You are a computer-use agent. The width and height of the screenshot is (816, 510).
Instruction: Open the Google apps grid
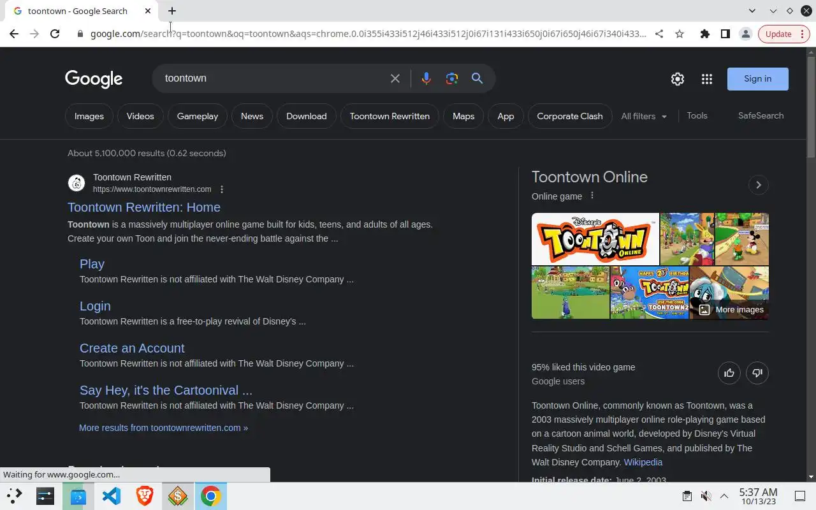pos(707,79)
